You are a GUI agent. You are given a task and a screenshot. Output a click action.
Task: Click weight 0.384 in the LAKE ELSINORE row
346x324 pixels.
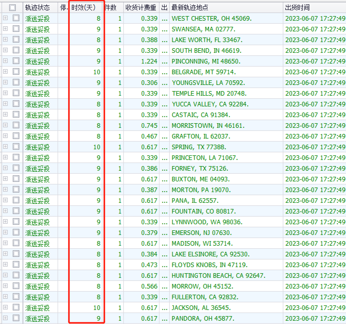coord(149,254)
